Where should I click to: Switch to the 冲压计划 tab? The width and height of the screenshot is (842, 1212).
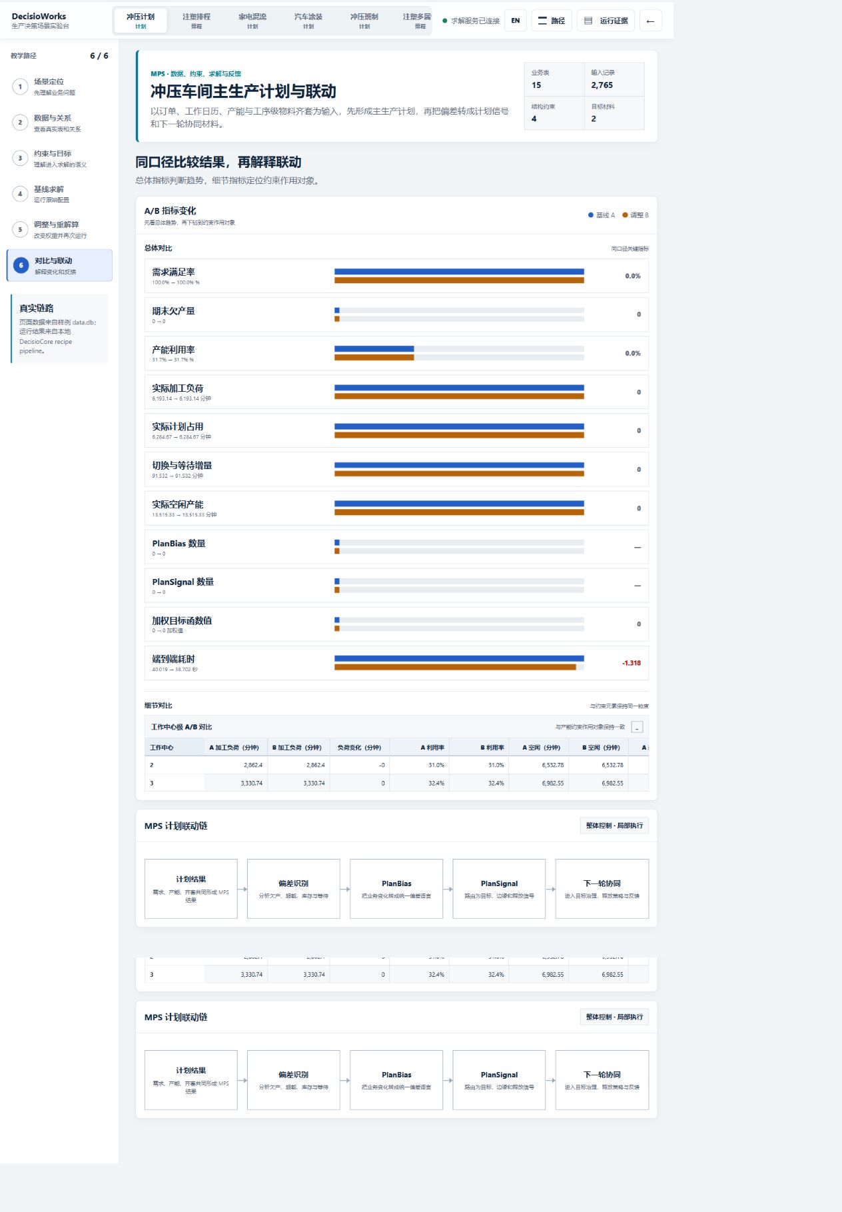click(141, 21)
